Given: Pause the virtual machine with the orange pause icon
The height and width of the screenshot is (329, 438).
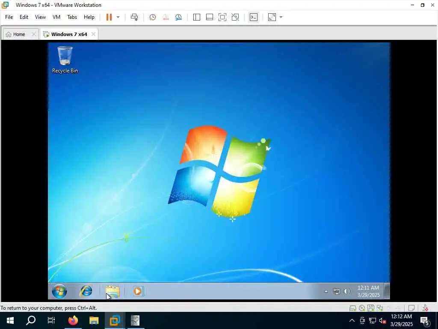Looking at the screenshot, I should [x=109, y=17].
